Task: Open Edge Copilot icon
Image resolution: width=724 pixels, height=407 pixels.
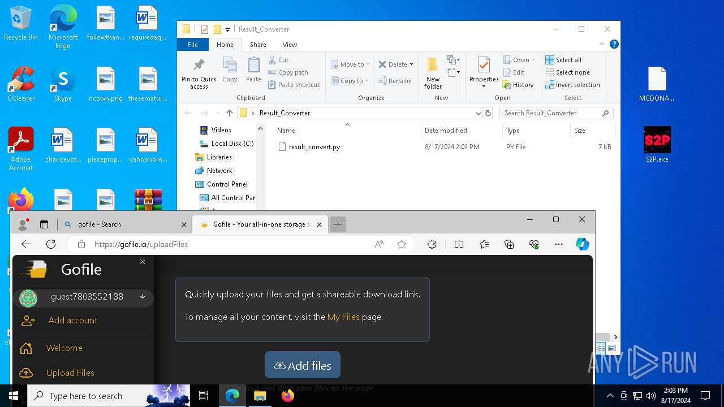Action: coord(582,244)
